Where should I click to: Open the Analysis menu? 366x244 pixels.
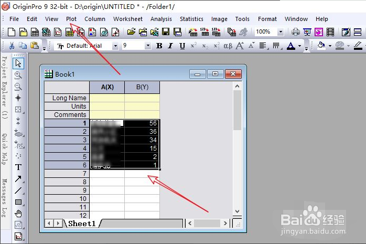[161, 19]
